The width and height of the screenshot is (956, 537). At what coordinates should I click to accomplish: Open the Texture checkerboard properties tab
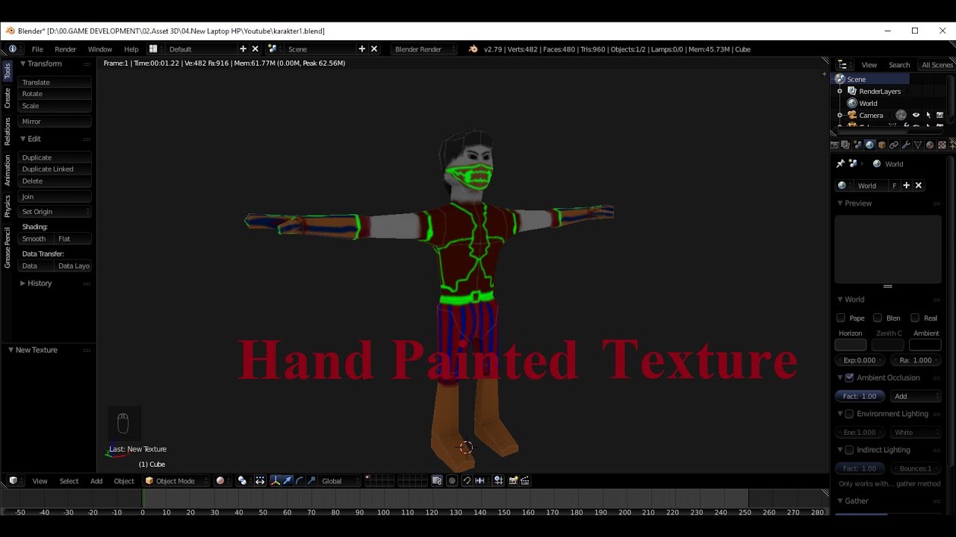tap(942, 145)
